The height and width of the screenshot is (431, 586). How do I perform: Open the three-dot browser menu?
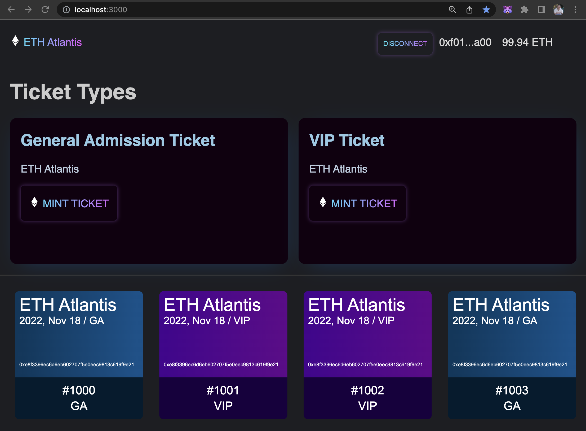(575, 10)
